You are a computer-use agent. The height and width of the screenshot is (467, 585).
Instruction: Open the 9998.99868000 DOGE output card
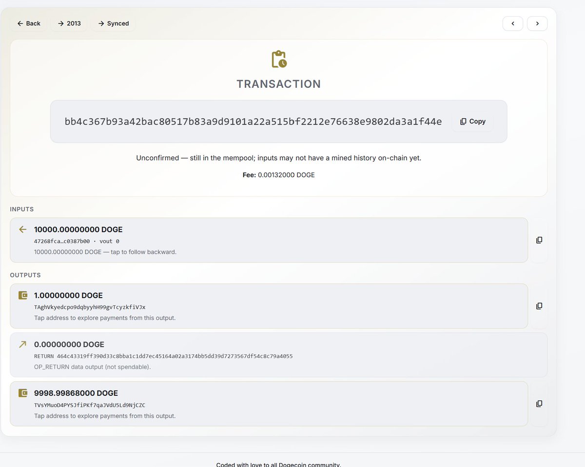pos(269,404)
